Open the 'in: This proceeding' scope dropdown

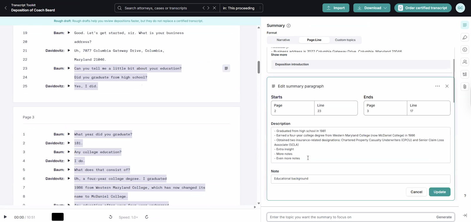(241, 8)
